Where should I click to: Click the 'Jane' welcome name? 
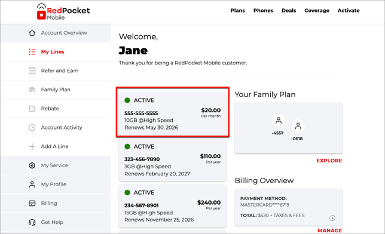[133, 51]
